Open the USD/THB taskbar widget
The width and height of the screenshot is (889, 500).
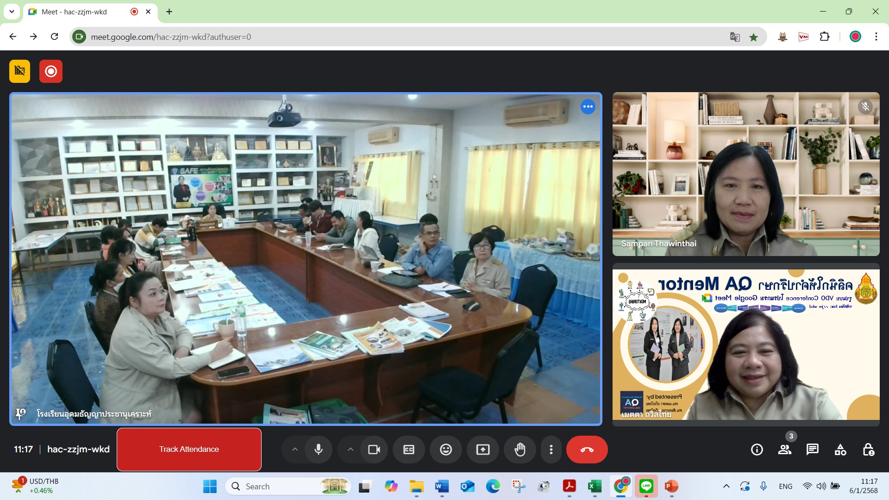(x=35, y=486)
